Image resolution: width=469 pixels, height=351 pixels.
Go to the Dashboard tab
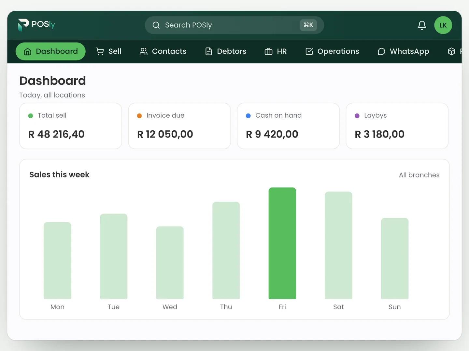(50, 51)
